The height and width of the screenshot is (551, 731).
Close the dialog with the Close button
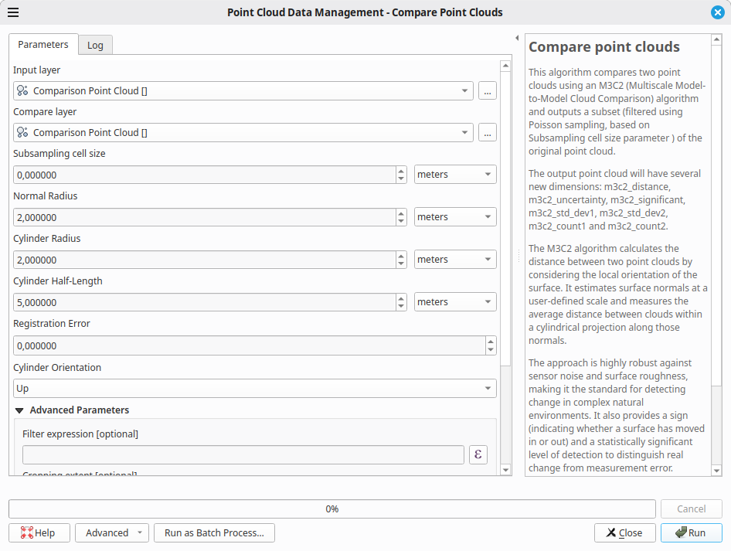[x=624, y=532]
